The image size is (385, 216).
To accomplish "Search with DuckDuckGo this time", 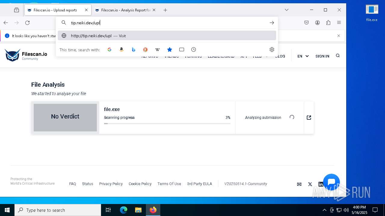I will (146, 49).
